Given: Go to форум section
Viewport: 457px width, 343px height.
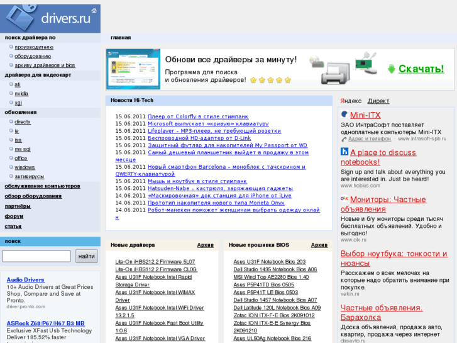Looking at the screenshot, I should (x=14, y=216).
